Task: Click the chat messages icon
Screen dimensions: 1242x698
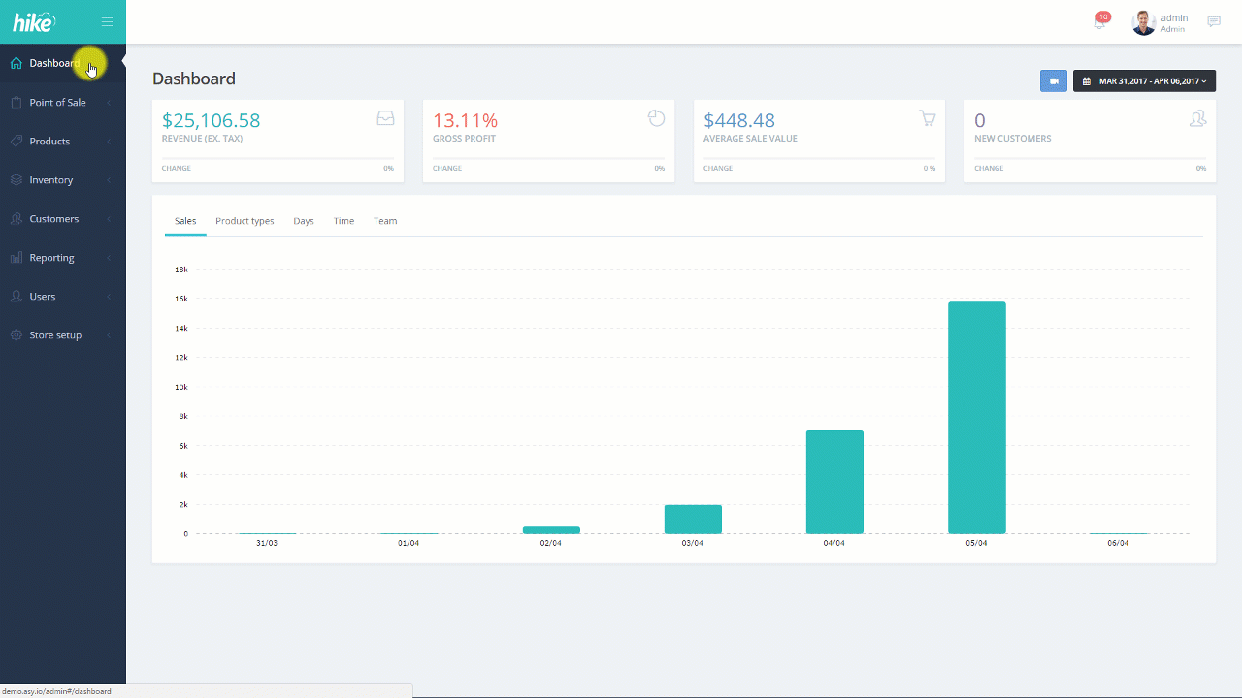Action: tap(1214, 21)
